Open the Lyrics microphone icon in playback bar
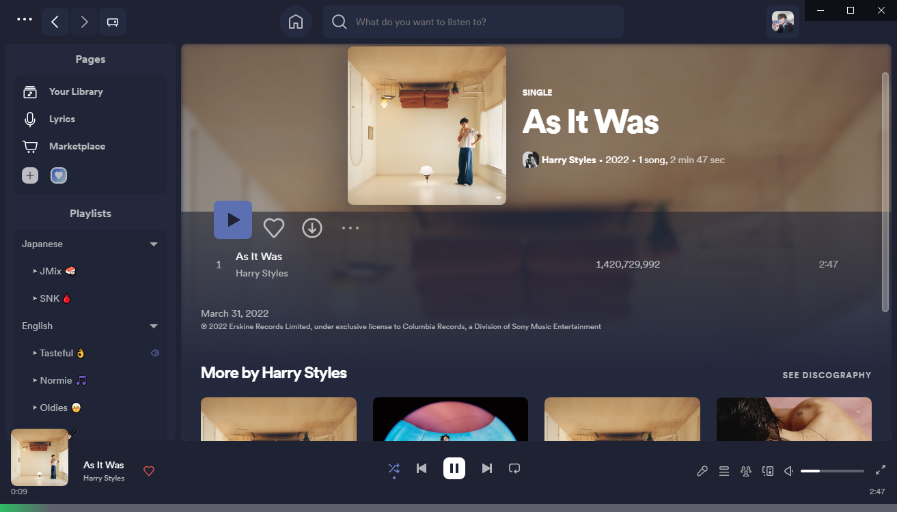 point(702,470)
